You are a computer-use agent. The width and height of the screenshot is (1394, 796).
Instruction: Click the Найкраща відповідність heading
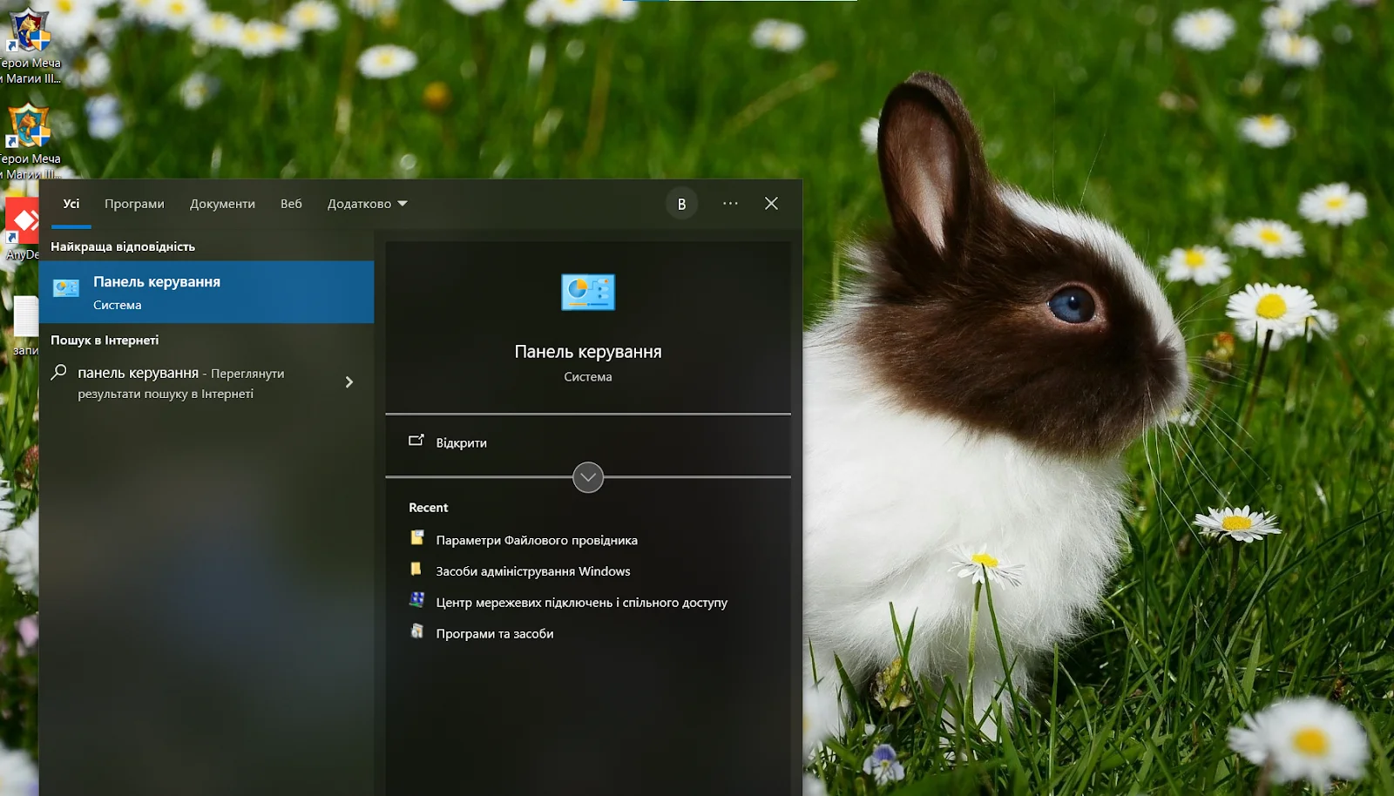coord(123,246)
